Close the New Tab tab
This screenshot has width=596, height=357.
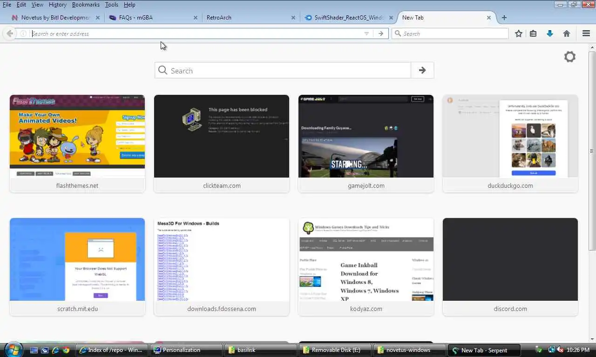click(x=489, y=18)
